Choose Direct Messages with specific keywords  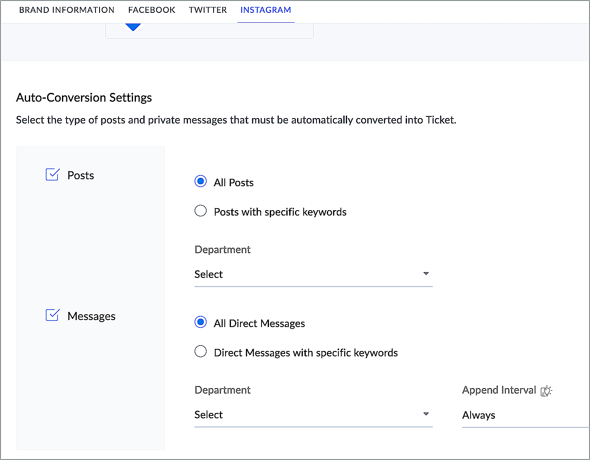(201, 352)
